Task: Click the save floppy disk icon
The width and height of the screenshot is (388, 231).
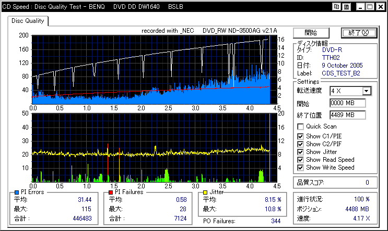Action: point(346,7)
